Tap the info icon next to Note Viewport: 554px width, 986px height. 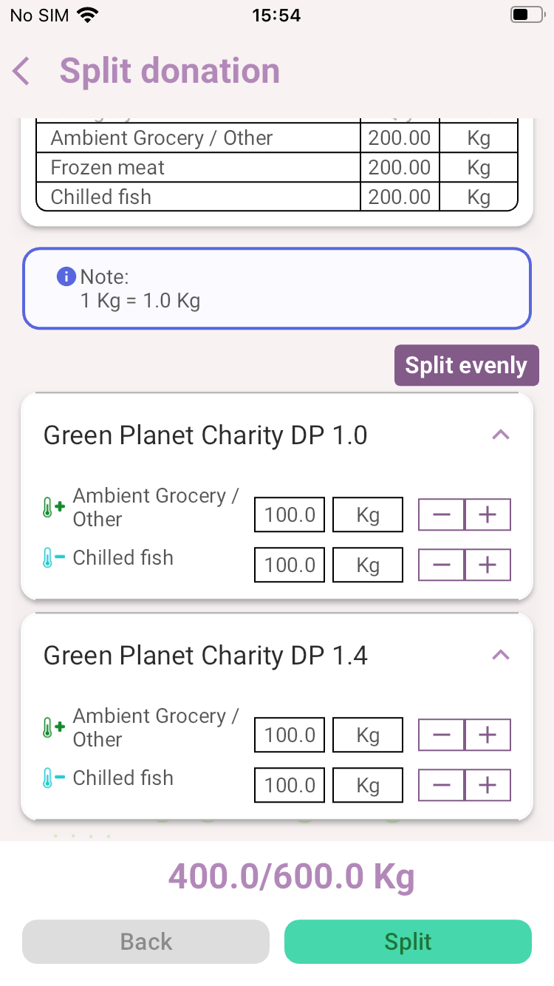coord(66,277)
